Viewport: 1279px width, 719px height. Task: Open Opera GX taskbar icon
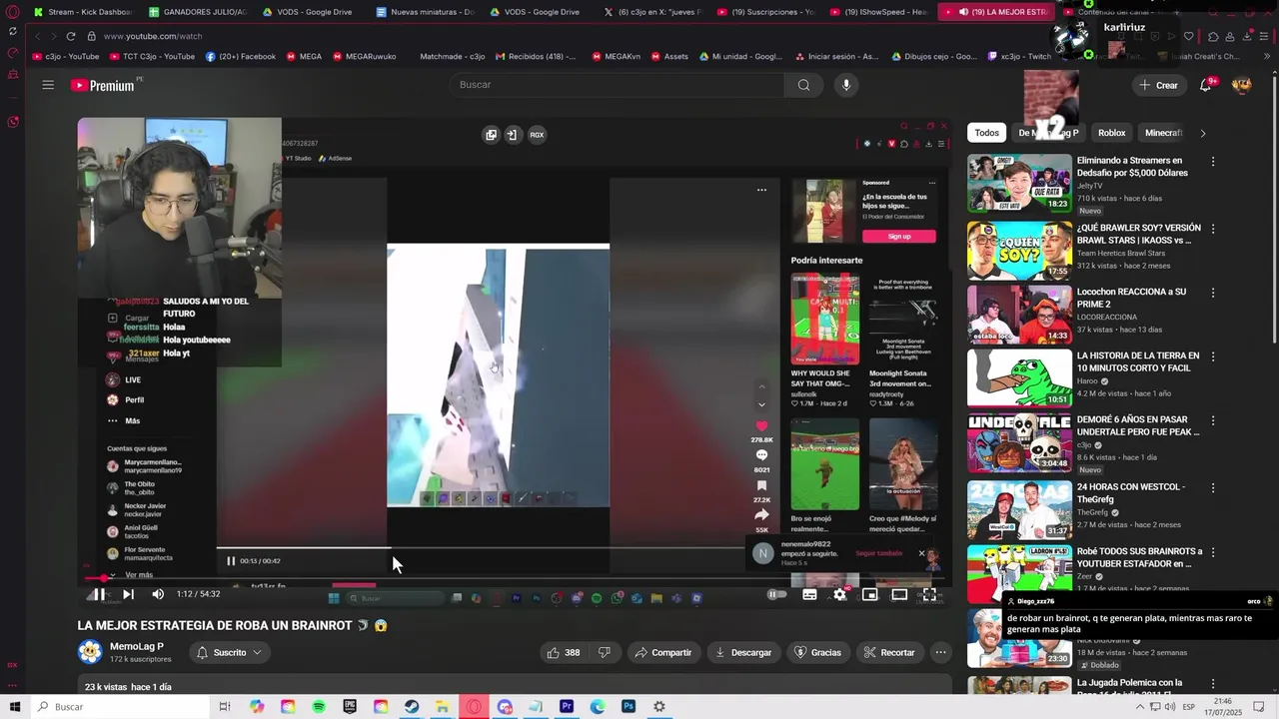[474, 707]
